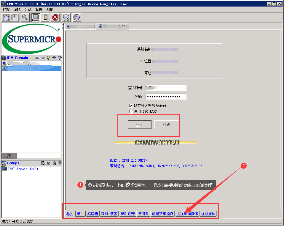This screenshot has height=227, width=284.
Task: Click the home icon in the IPMI Domain panel
Action: tap(54, 58)
